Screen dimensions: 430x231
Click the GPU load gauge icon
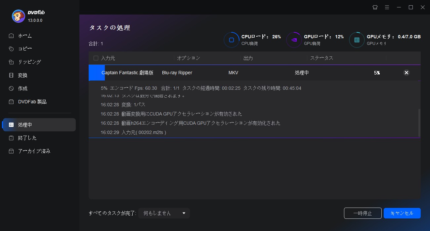[294, 40]
